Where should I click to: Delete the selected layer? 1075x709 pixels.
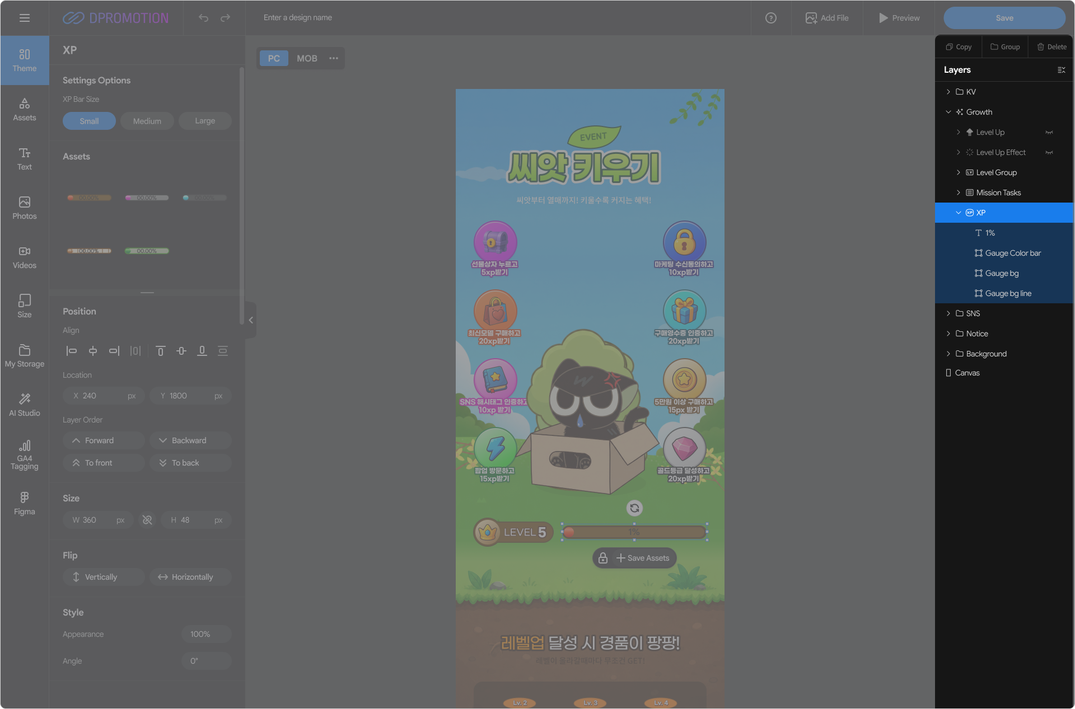click(1051, 47)
